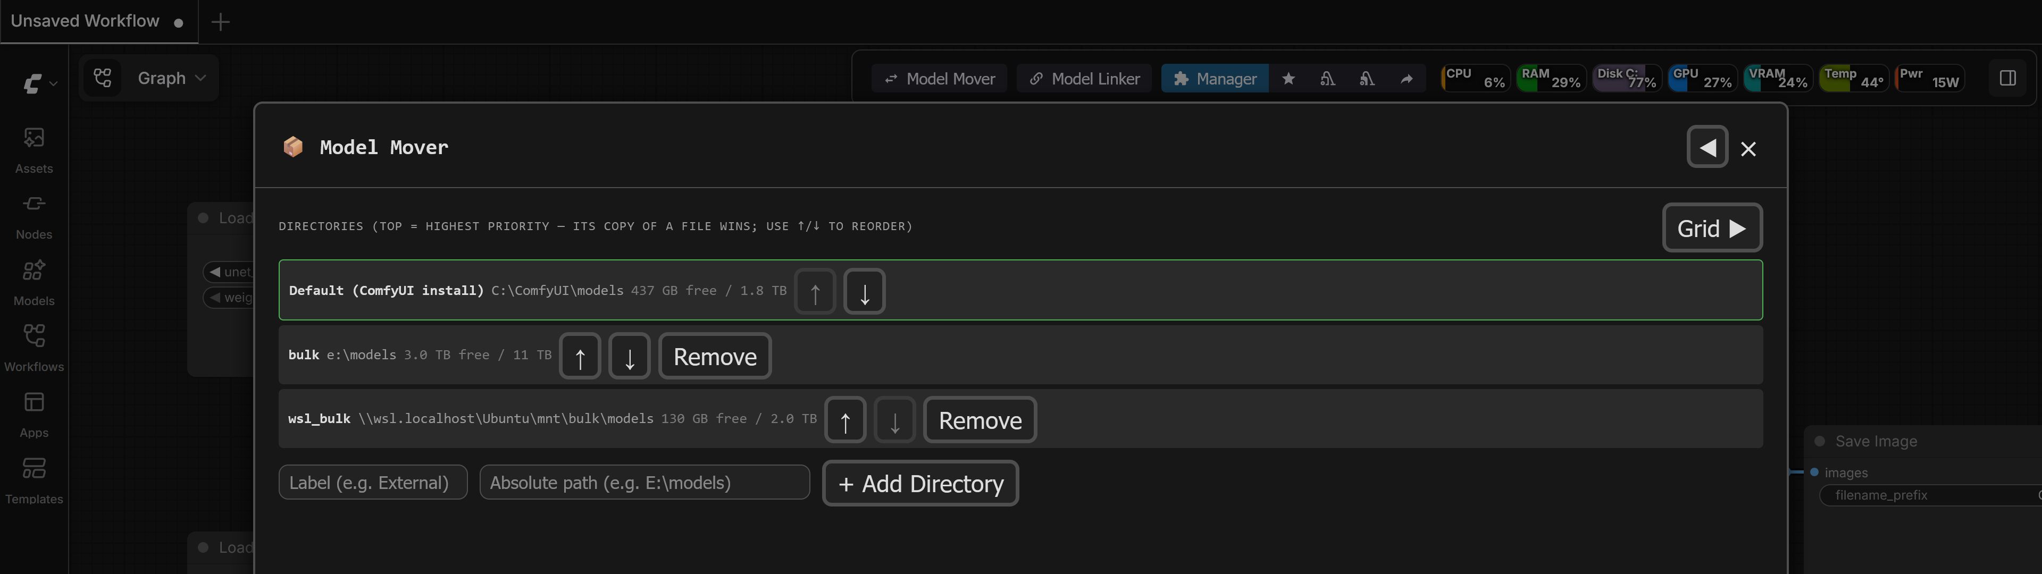Screen dimensions: 2042x574
Task: Click the e:\models path text
Action: tap(362, 355)
